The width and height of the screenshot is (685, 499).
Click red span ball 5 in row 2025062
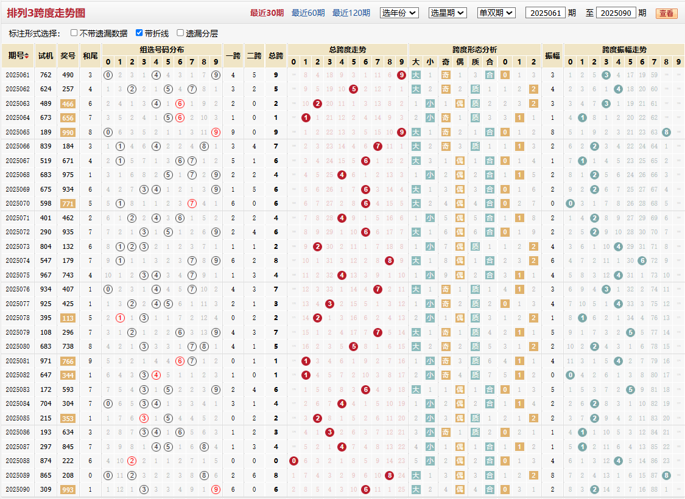[354, 89]
